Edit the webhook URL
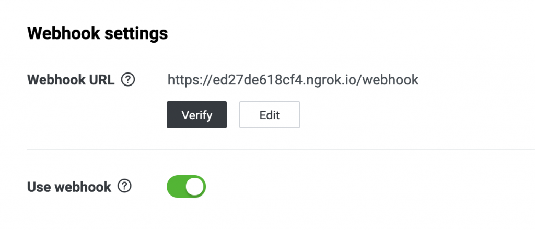This screenshot has height=231, width=535. (270, 115)
